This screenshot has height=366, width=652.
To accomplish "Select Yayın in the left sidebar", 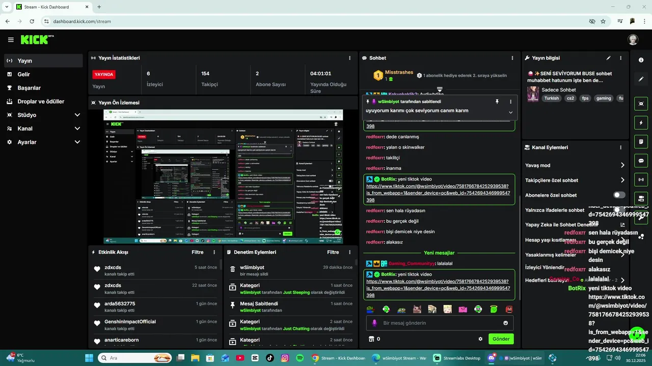I will [x=43, y=60].
